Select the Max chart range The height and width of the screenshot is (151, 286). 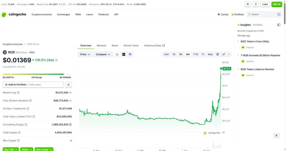pyautogui.click(x=210, y=54)
